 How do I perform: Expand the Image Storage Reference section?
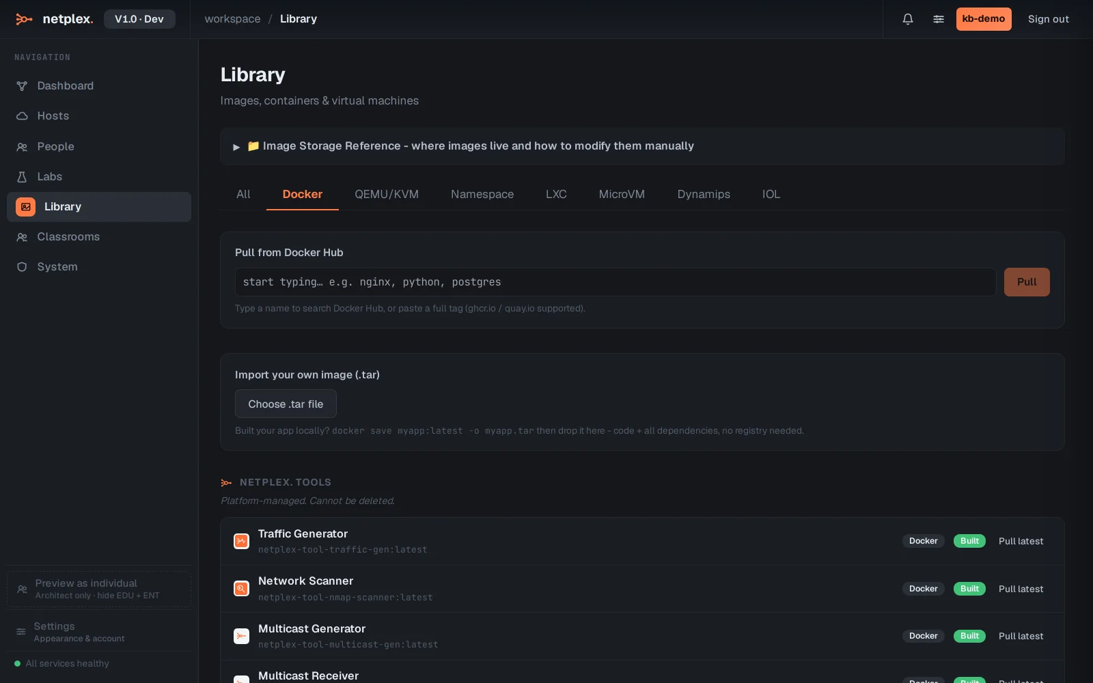(642, 146)
